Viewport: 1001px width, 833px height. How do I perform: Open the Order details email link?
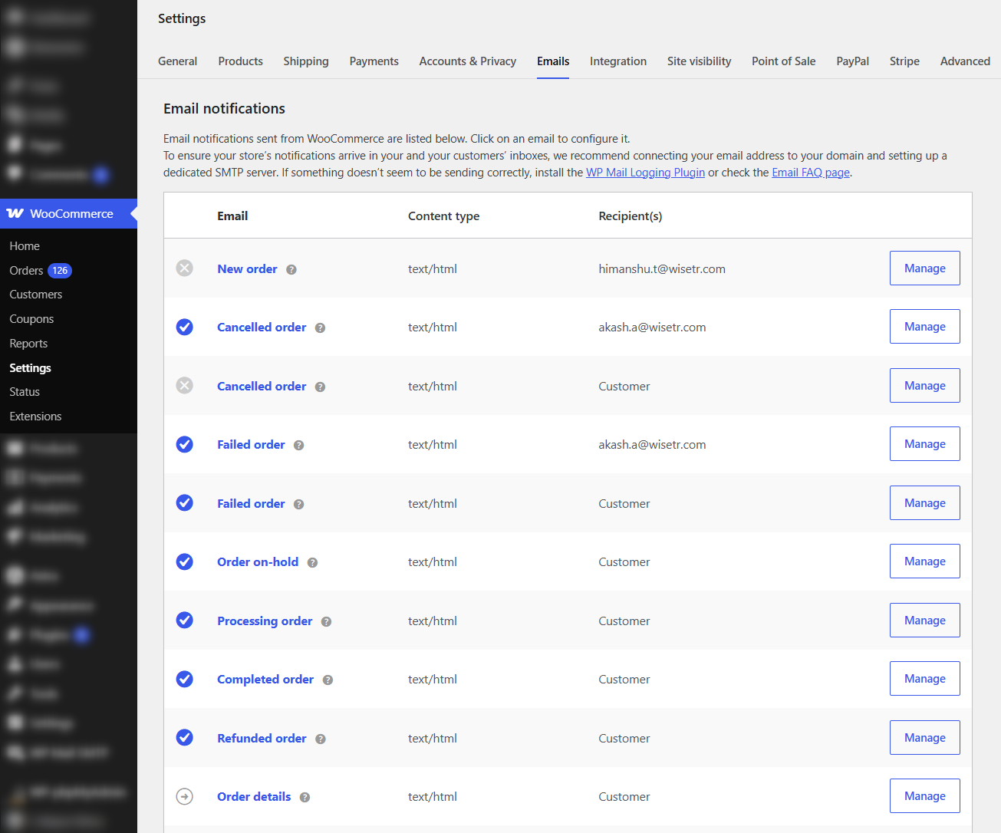pyautogui.click(x=254, y=797)
